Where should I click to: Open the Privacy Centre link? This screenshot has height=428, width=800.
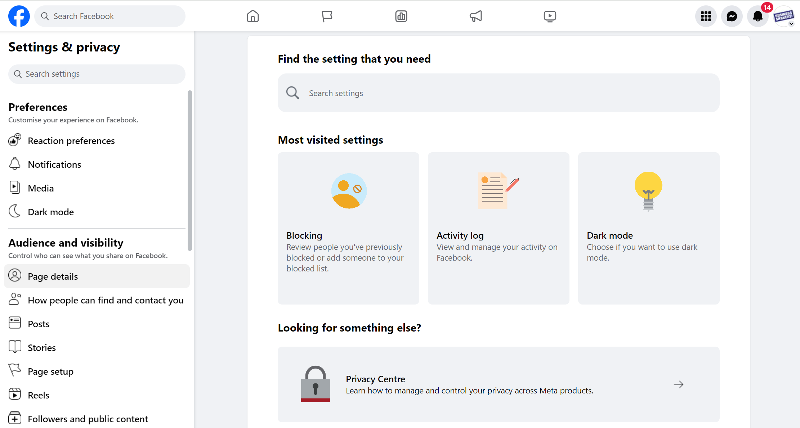(x=499, y=384)
